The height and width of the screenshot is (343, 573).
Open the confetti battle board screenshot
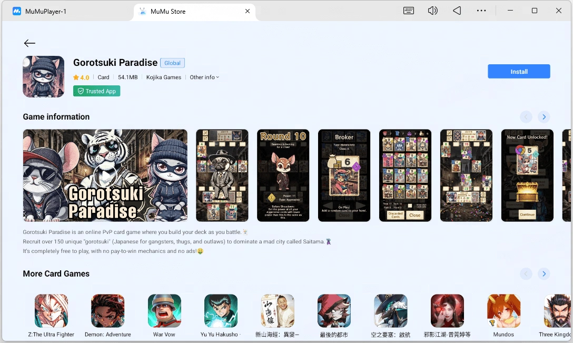click(x=466, y=175)
